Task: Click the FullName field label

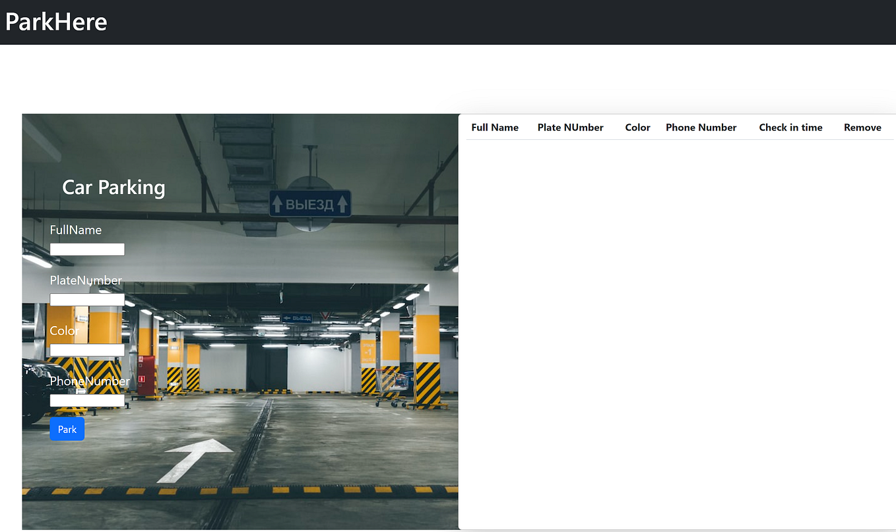Action: click(x=75, y=230)
